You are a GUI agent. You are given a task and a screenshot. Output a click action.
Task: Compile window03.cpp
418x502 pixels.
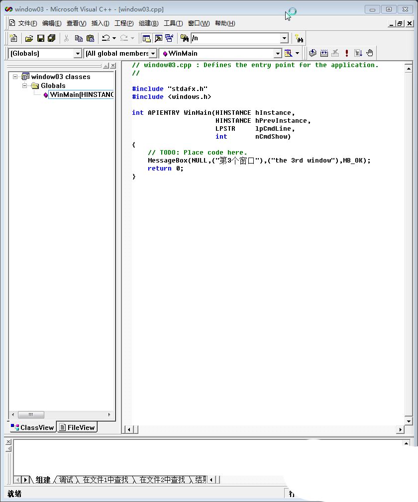click(x=313, y=53)
